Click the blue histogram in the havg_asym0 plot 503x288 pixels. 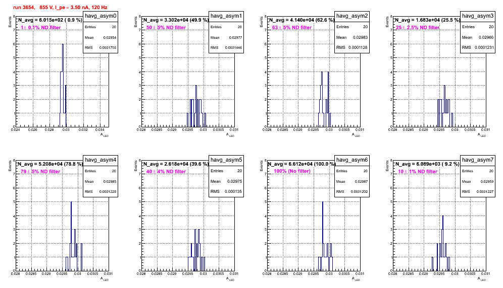click(63, 86)
